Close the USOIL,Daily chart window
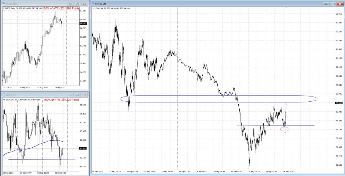This screenshot has width=345, height=176. coord(84,4)
